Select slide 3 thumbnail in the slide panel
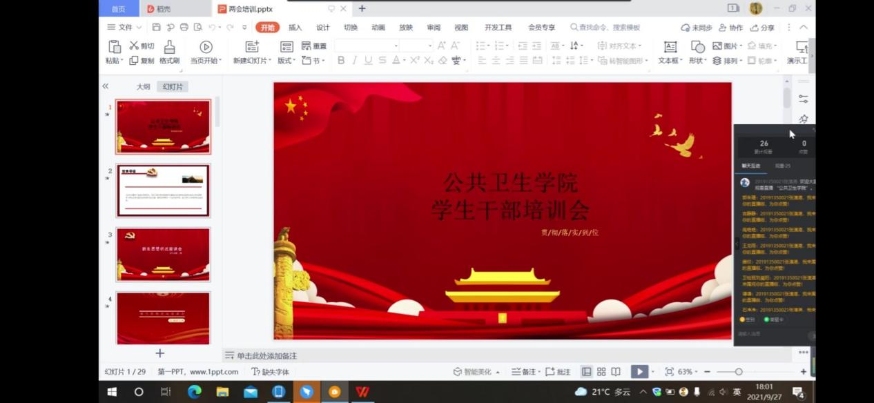This screenshot has height=403, width=874. tap(163, 254)
